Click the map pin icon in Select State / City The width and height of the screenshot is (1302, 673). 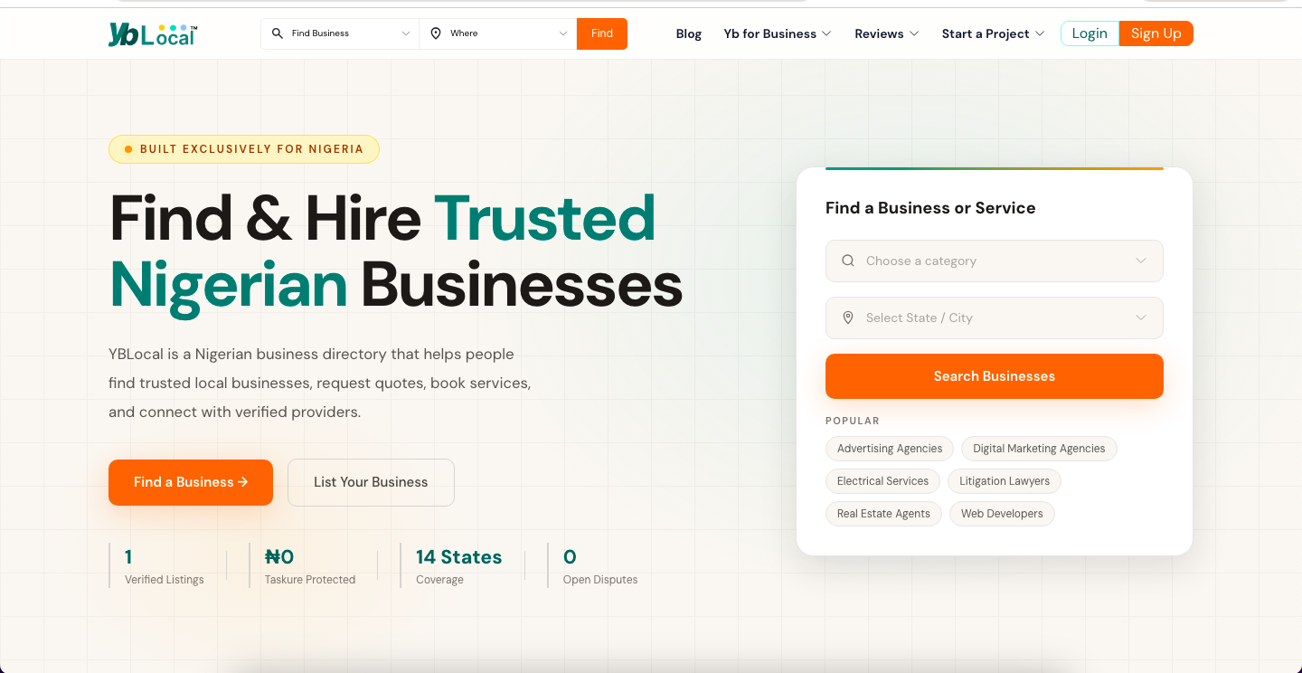(x=848, y=318)
